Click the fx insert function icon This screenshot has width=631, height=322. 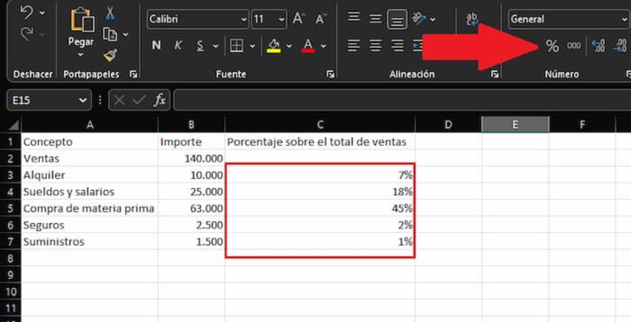pos(160,100)
